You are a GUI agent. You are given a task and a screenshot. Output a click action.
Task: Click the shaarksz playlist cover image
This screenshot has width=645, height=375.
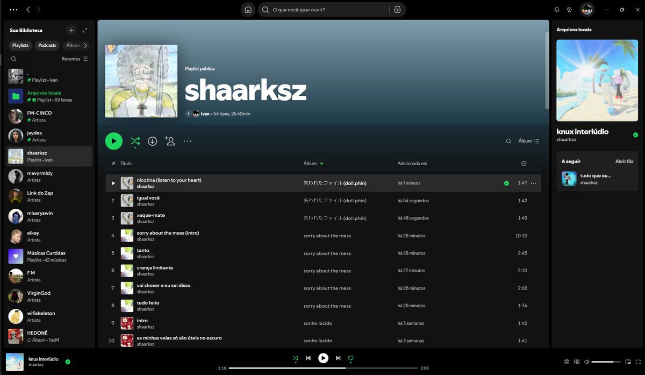tap(141, 81)
